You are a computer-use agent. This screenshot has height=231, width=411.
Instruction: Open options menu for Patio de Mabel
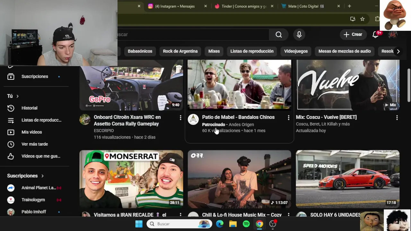coord(288,118)
